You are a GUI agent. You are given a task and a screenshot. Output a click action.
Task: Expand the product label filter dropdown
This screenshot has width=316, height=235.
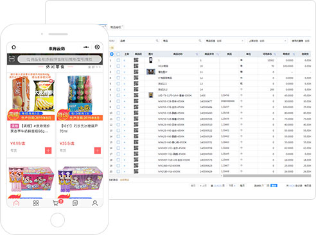tap(224, 41)
